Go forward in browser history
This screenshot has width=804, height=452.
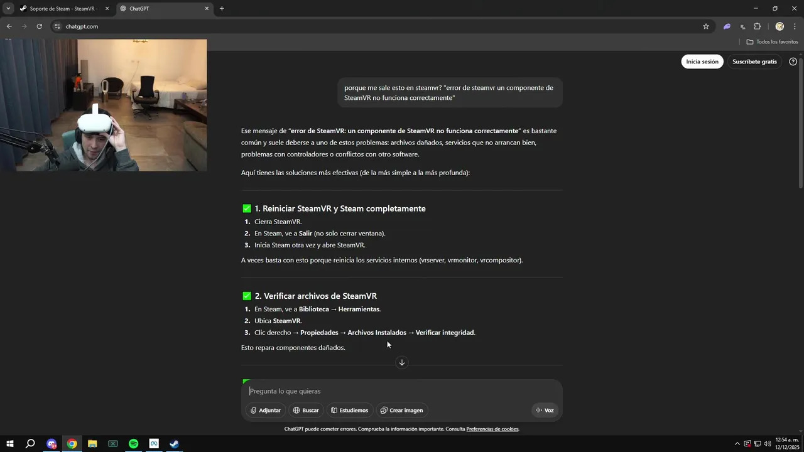point(24,26)
